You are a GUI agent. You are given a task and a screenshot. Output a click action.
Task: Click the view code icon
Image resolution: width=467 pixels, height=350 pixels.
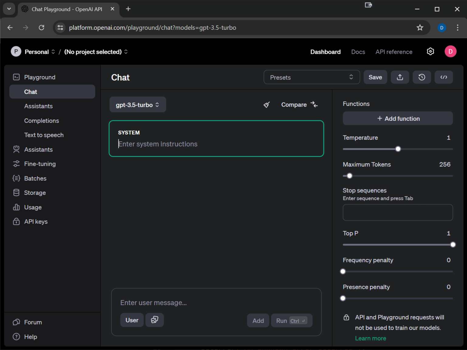[443, 77]
